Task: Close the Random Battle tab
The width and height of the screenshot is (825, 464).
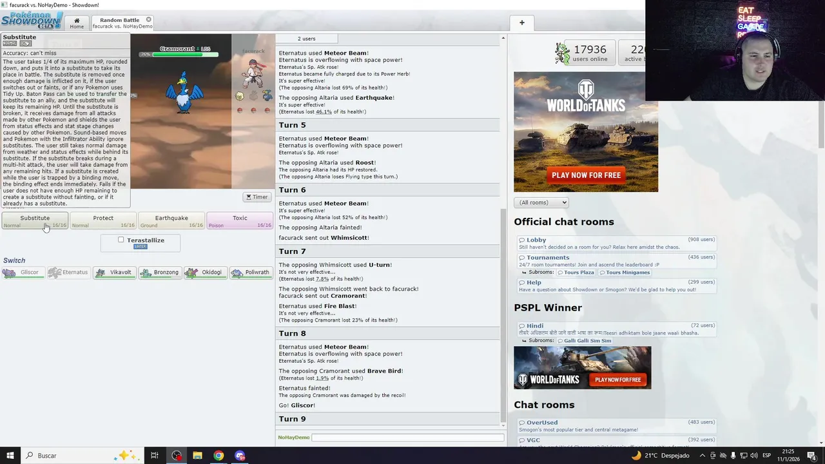Action: 149,20
